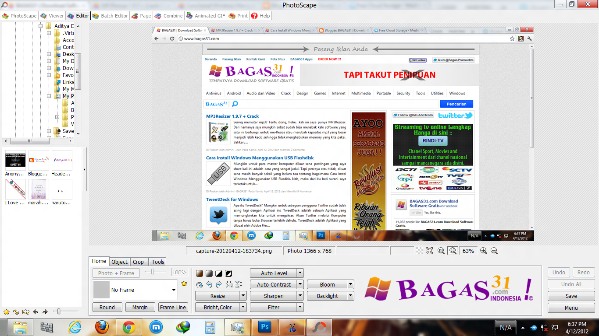Open the Bright,Color dropdown arrow
Viewport: 599px width, 336px height.
point(243,307)
